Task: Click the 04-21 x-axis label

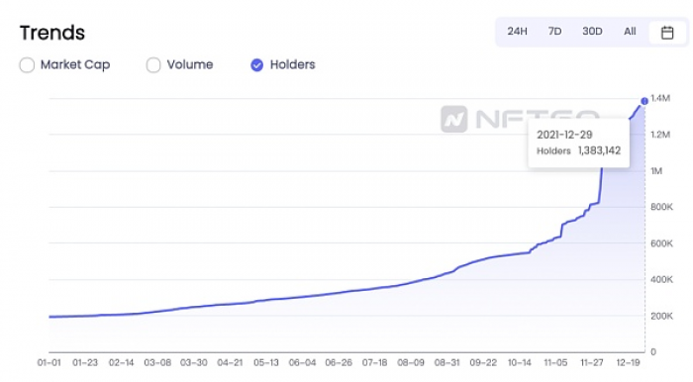Action: pos(230,362)
